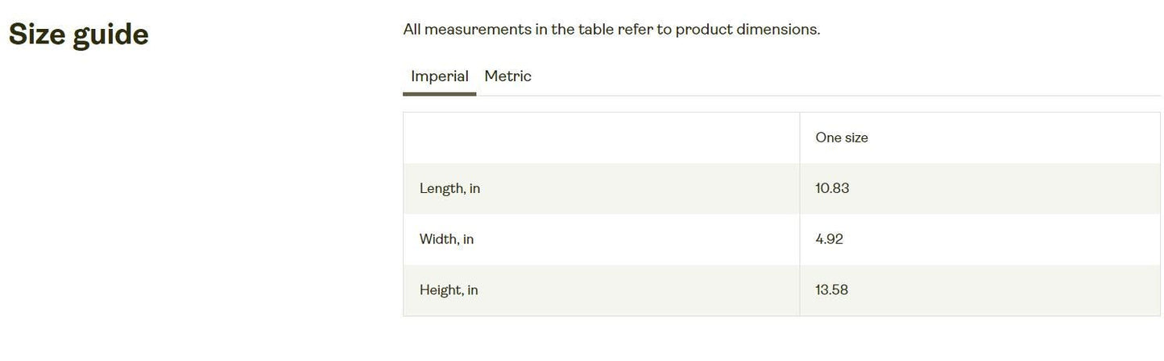
Task: Select the 10.83 length value
Action: [832, 188]
